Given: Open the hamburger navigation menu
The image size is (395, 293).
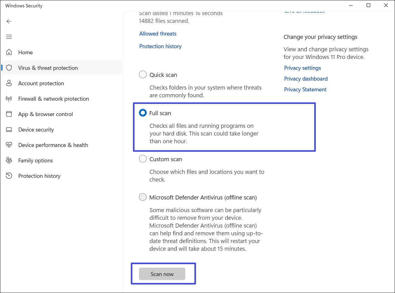Looking at the screenshot, I should 9,37.
